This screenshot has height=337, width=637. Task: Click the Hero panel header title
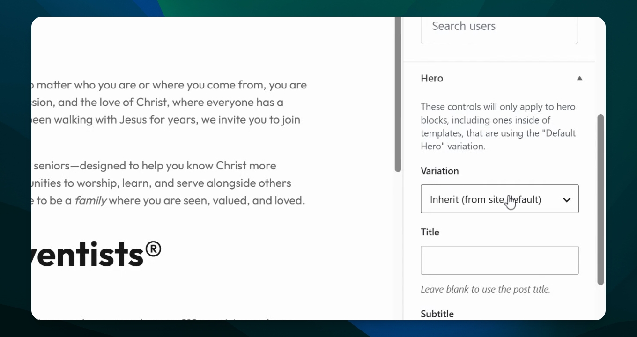point(432,78)
